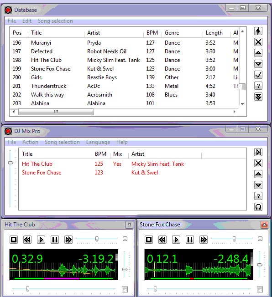Click Database horizontal scrollbar right arrow
The height and width of the screenshot is (297, 272).
(235, 112)
